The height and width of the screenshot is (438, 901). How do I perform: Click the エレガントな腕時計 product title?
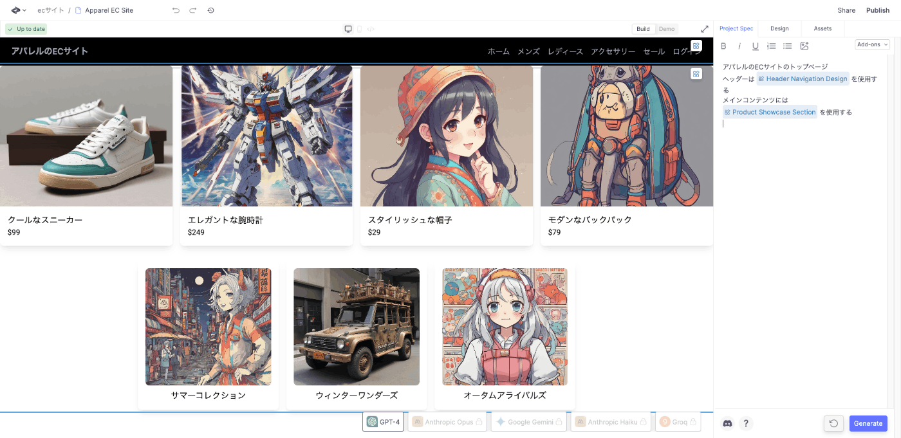click(x=225, y=219)
